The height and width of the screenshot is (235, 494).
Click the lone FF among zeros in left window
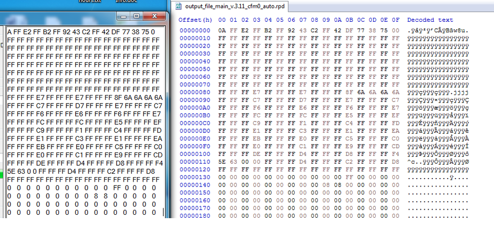click(117, 188)
